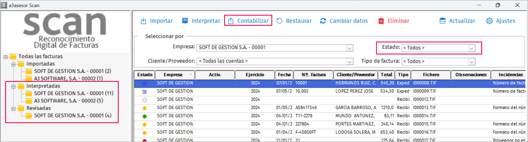Click the Fichero column header
The width and height of the screenshot is (528, 142).
click(x=431, y=75)
